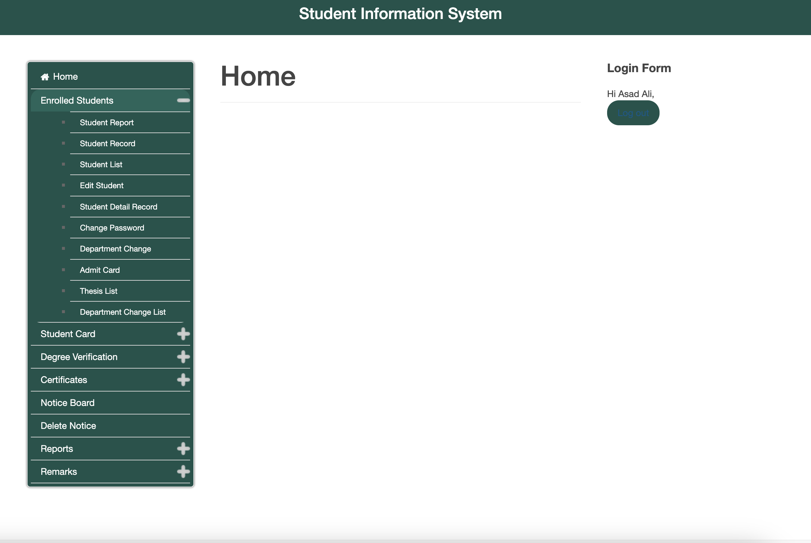Click the Login Form heading

[x=639, y=68]
